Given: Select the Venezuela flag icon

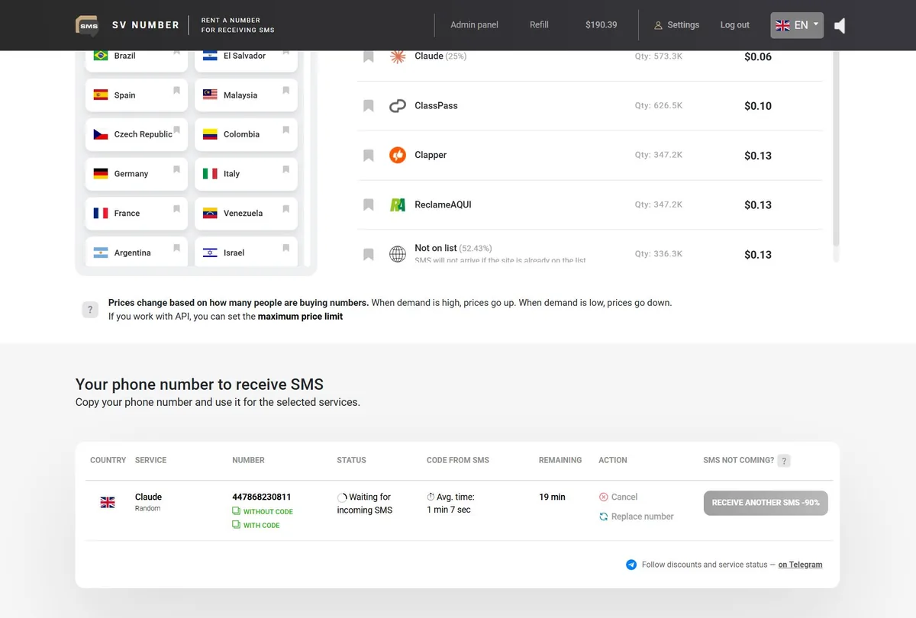Looking at the screenshot, I should 210,214.
